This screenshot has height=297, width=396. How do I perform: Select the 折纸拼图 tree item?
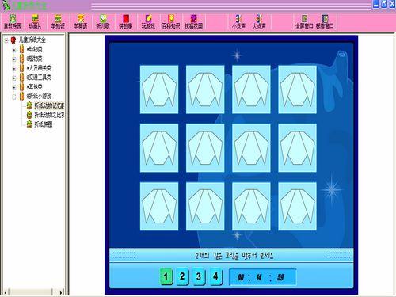pyautogui.click(x=44, y=124)
